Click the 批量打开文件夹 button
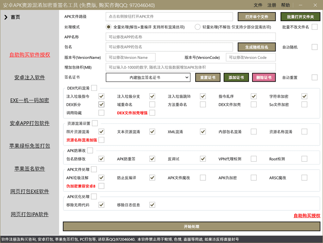The width and height of the screenshot is (323, 243). coord(300,17)
